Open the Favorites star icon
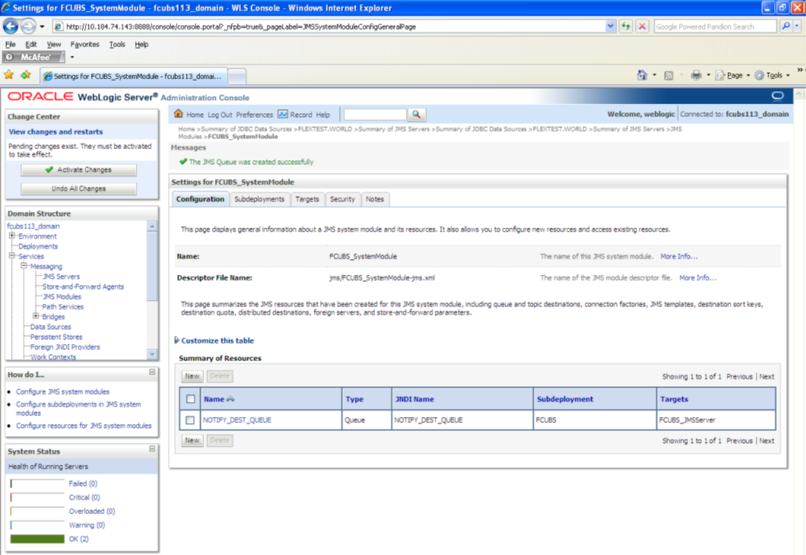 (x=9, y=75)
